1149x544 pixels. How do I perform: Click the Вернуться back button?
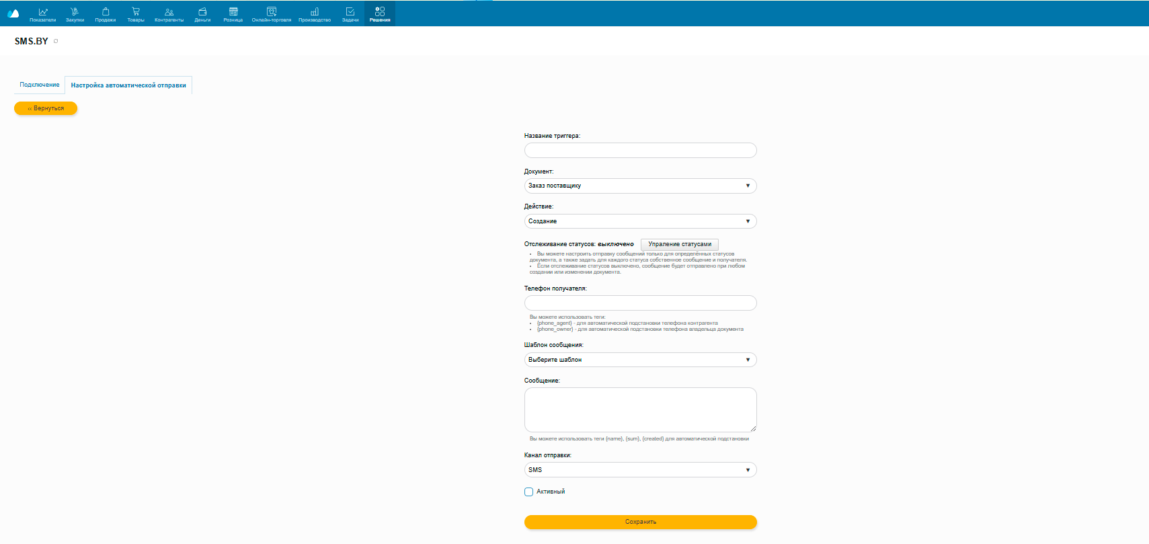point(46,108)
